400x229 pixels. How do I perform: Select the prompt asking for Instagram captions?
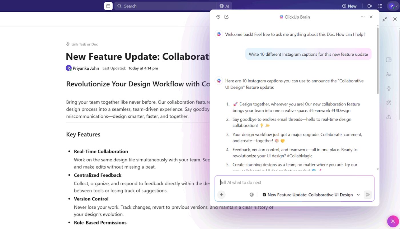point(308,54)
